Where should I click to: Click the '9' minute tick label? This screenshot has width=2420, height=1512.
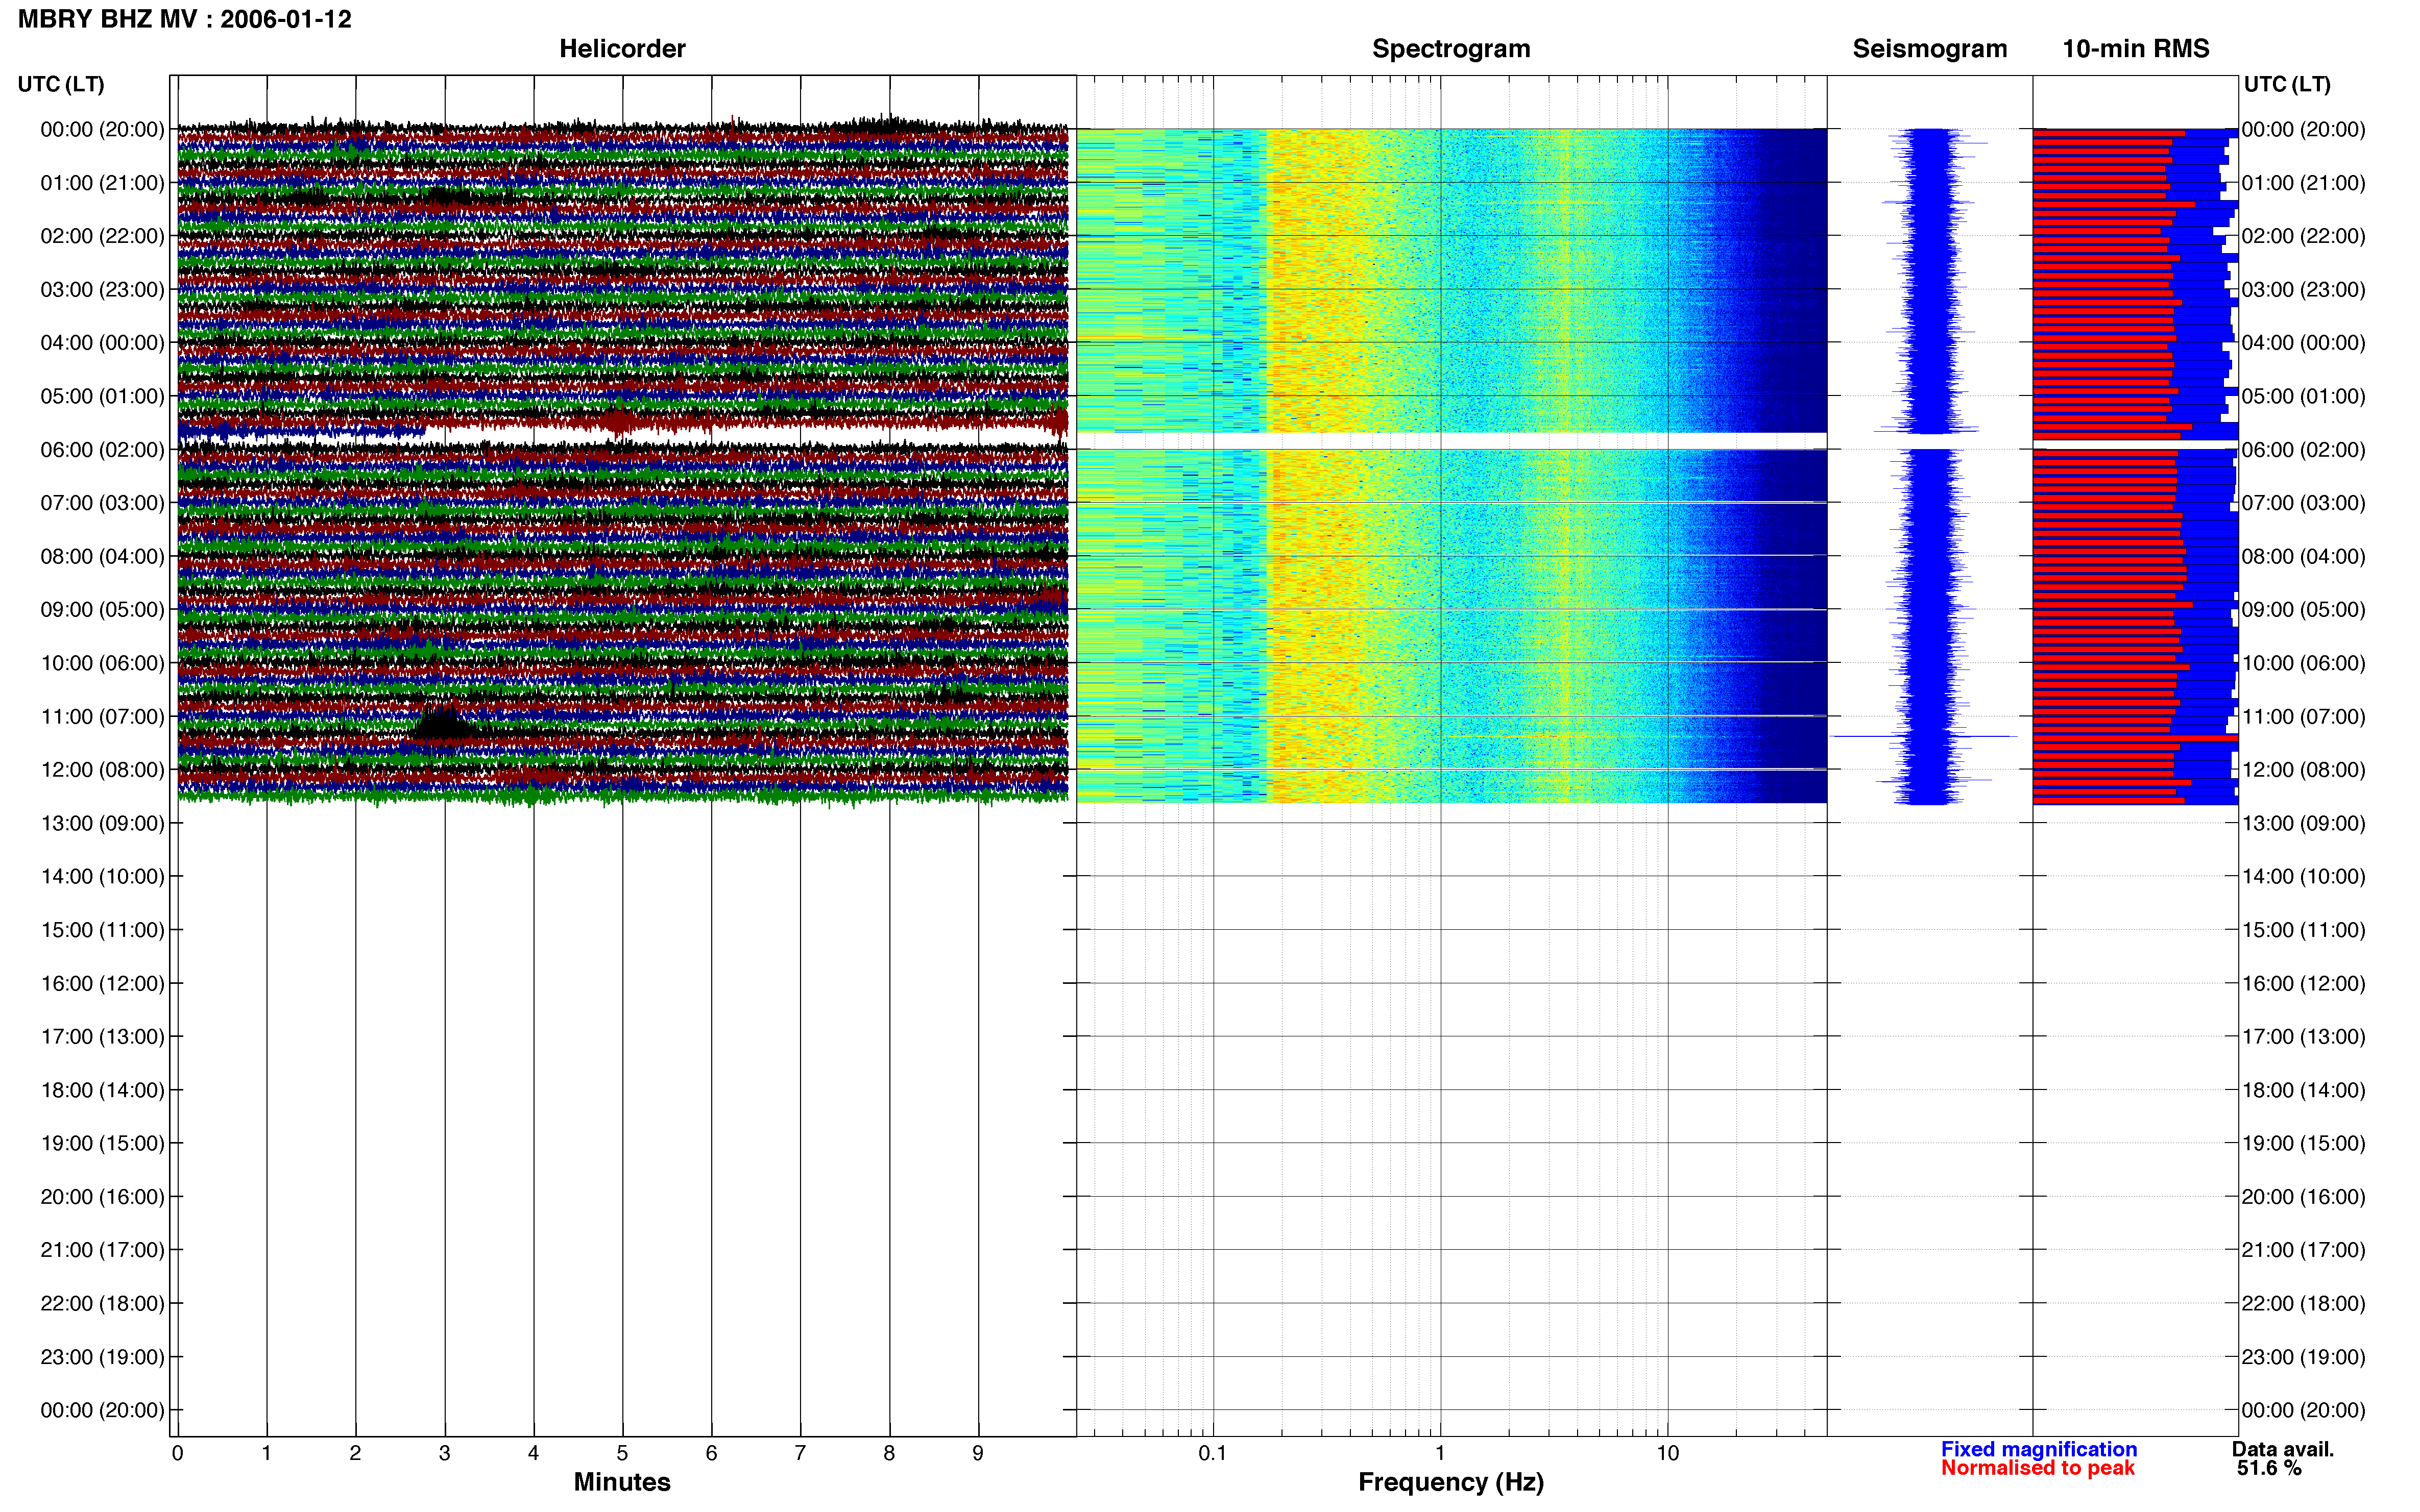click(x=978, y=1454)
